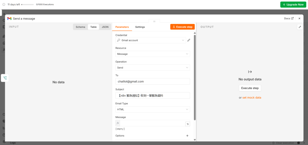Click the executions usage progress bar
The height and width of the screenshot is (145, 308).
(27, 4)
